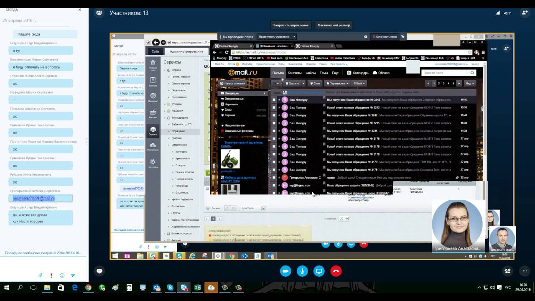This screenshot has height=301, width=535.
Task: Open Google Chrome from the Windows taskbar
Action: coord(88,288)
